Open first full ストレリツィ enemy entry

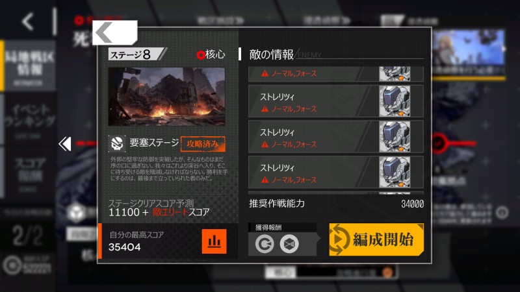point(335,101)
